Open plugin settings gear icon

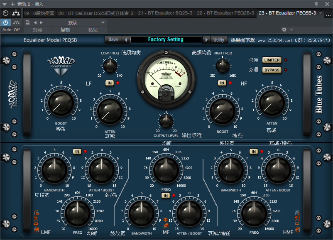(284, 29)
